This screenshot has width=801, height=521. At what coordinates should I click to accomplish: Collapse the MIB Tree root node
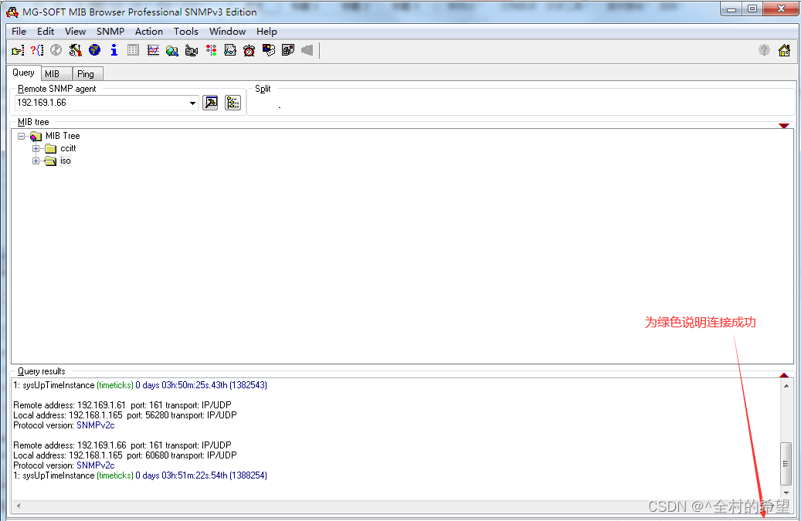click(x=22, y=136)
